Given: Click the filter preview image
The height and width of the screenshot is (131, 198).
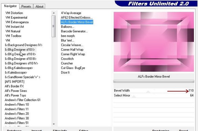Looking at the screenshot, I should click(154, 42).
